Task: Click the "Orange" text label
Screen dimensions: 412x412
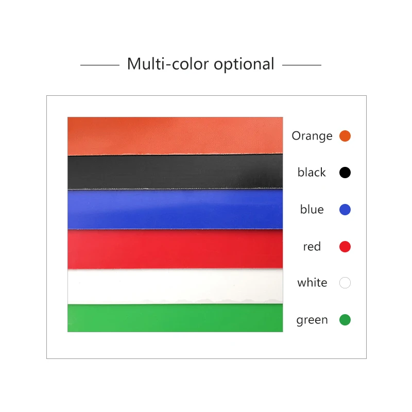Action: point(312,136)
